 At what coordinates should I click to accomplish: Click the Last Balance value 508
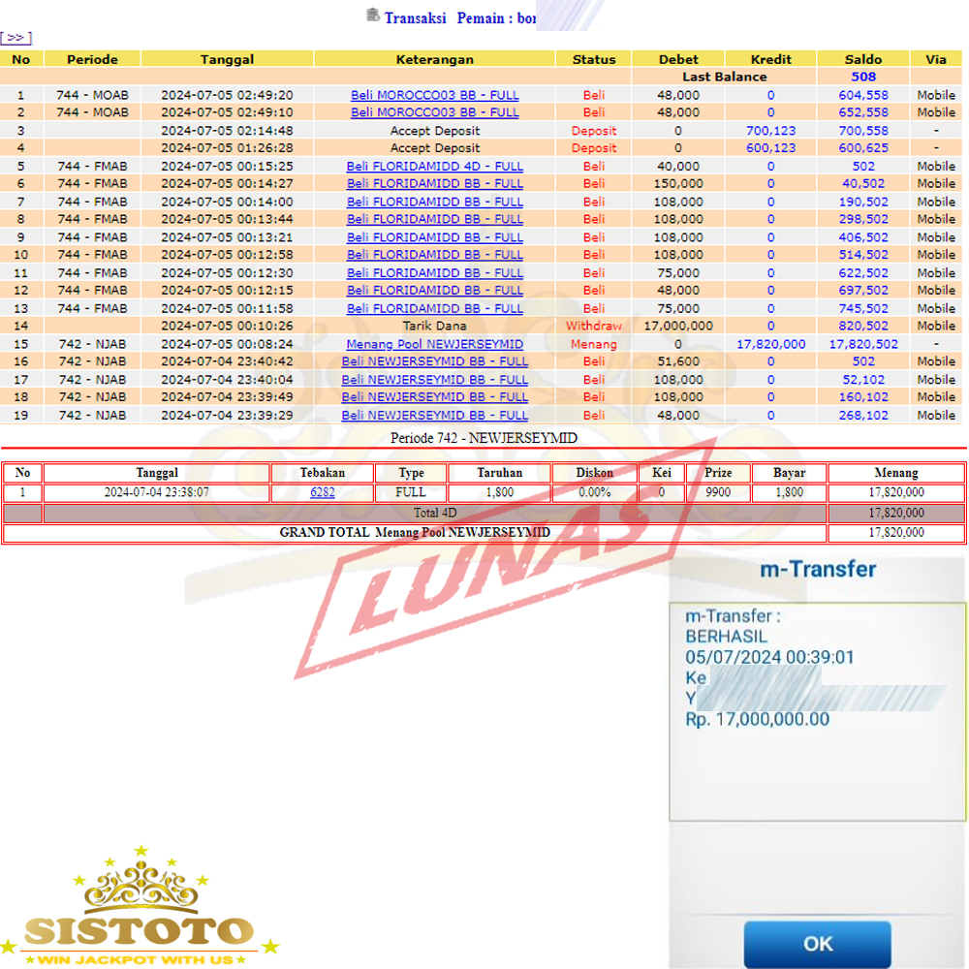862,77
